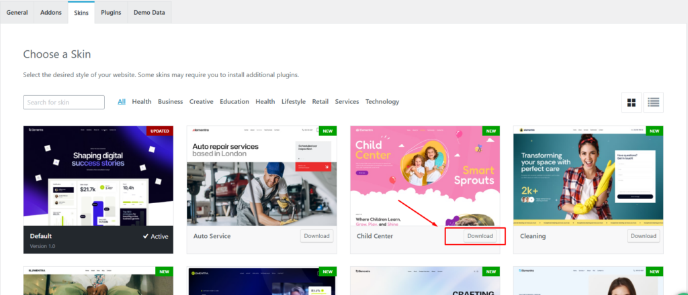
Task: Filter skins by Lifestyle category
Action: [x=294, y=101]
